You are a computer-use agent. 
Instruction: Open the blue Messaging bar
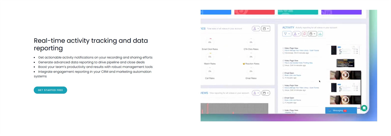[341, 111]
